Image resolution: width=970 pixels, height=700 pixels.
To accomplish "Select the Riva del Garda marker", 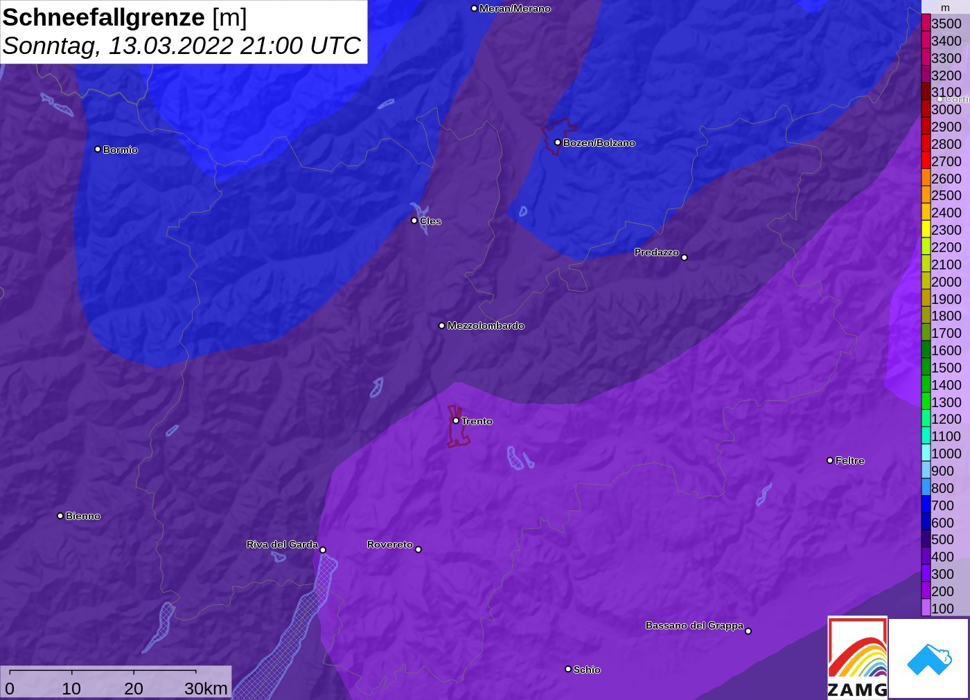I will tap(323, 550).
